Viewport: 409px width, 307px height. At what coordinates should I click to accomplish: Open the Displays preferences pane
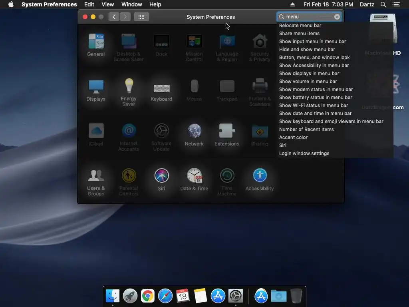click(96, 90)
